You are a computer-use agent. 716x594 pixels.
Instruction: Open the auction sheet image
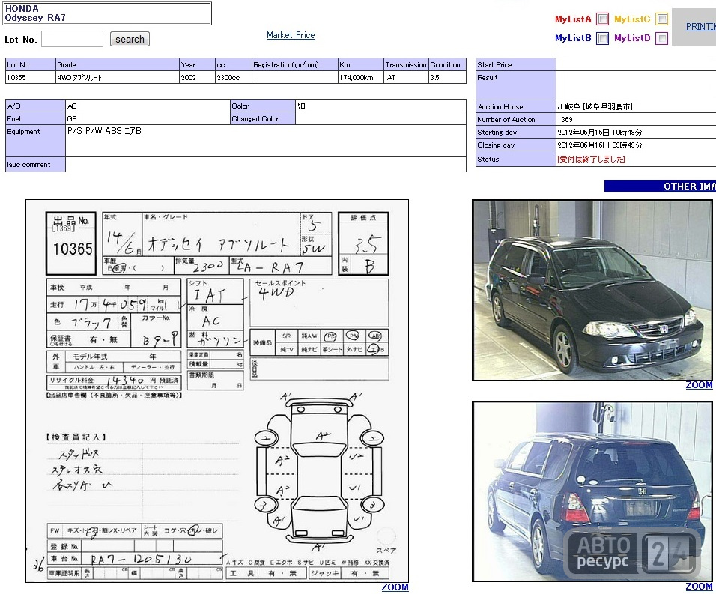click(217, 391)
